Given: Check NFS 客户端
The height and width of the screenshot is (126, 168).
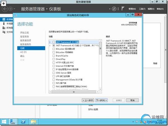Looking at the screenshot, I should coord(54,83).
